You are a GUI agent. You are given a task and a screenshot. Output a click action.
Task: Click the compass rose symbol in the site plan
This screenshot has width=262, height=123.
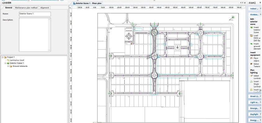click(129, 36)
